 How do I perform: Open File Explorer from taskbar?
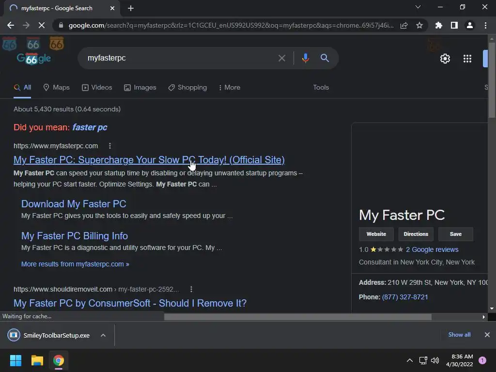(37, 360)
